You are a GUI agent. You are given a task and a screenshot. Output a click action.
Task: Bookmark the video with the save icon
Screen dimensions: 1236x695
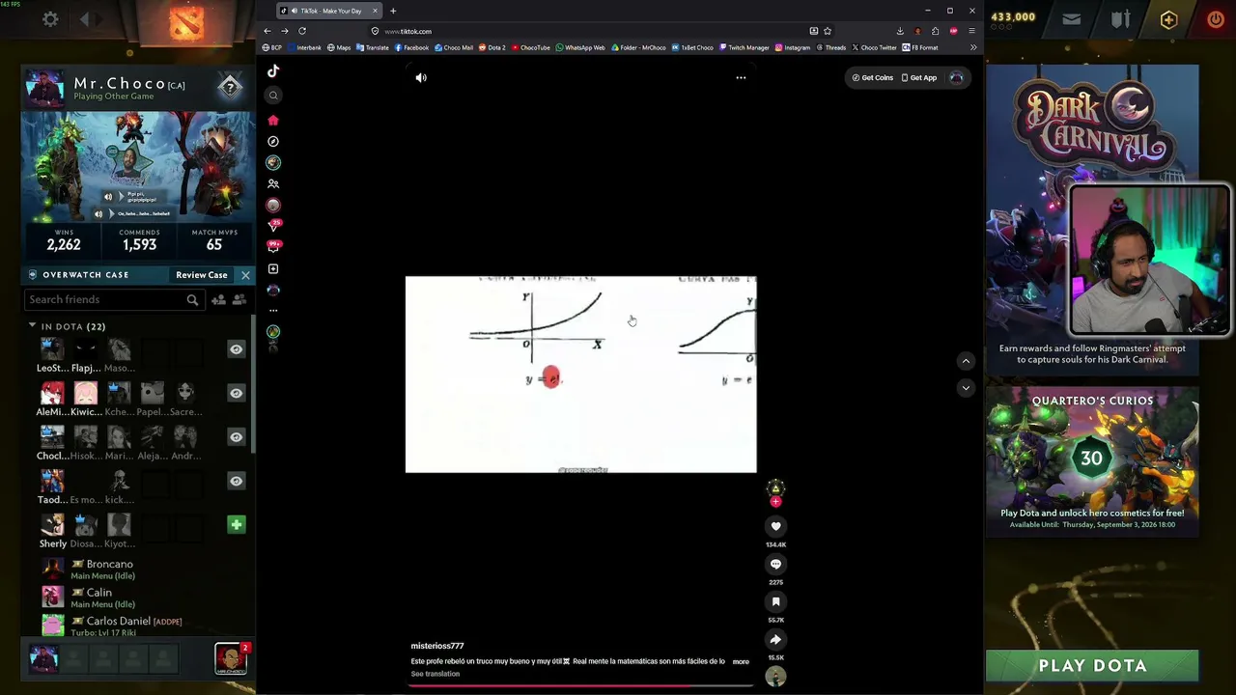tap(775, 601)
